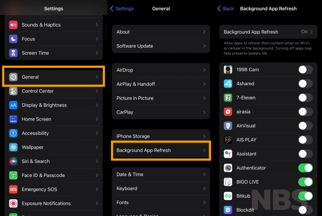Open the About chevron in General

point(204,32)
